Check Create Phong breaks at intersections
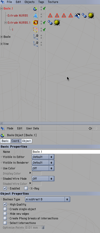This screenshot has width=100, height=233. pos(5,218)
